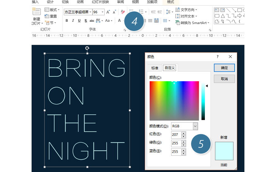Screen dimensions: 276x172
Task: Toggle italic formatting
Action: pyautogui.click(x=73, y=21)
